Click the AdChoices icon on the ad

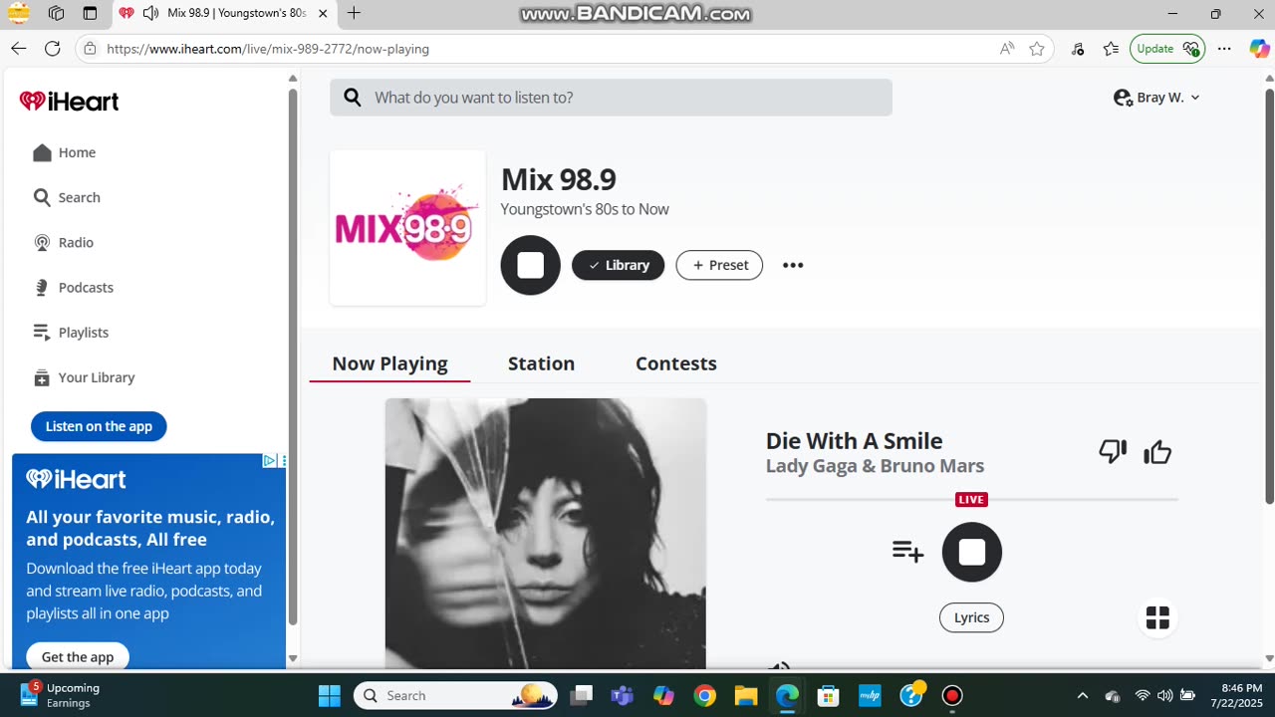(x=269, y=461)
